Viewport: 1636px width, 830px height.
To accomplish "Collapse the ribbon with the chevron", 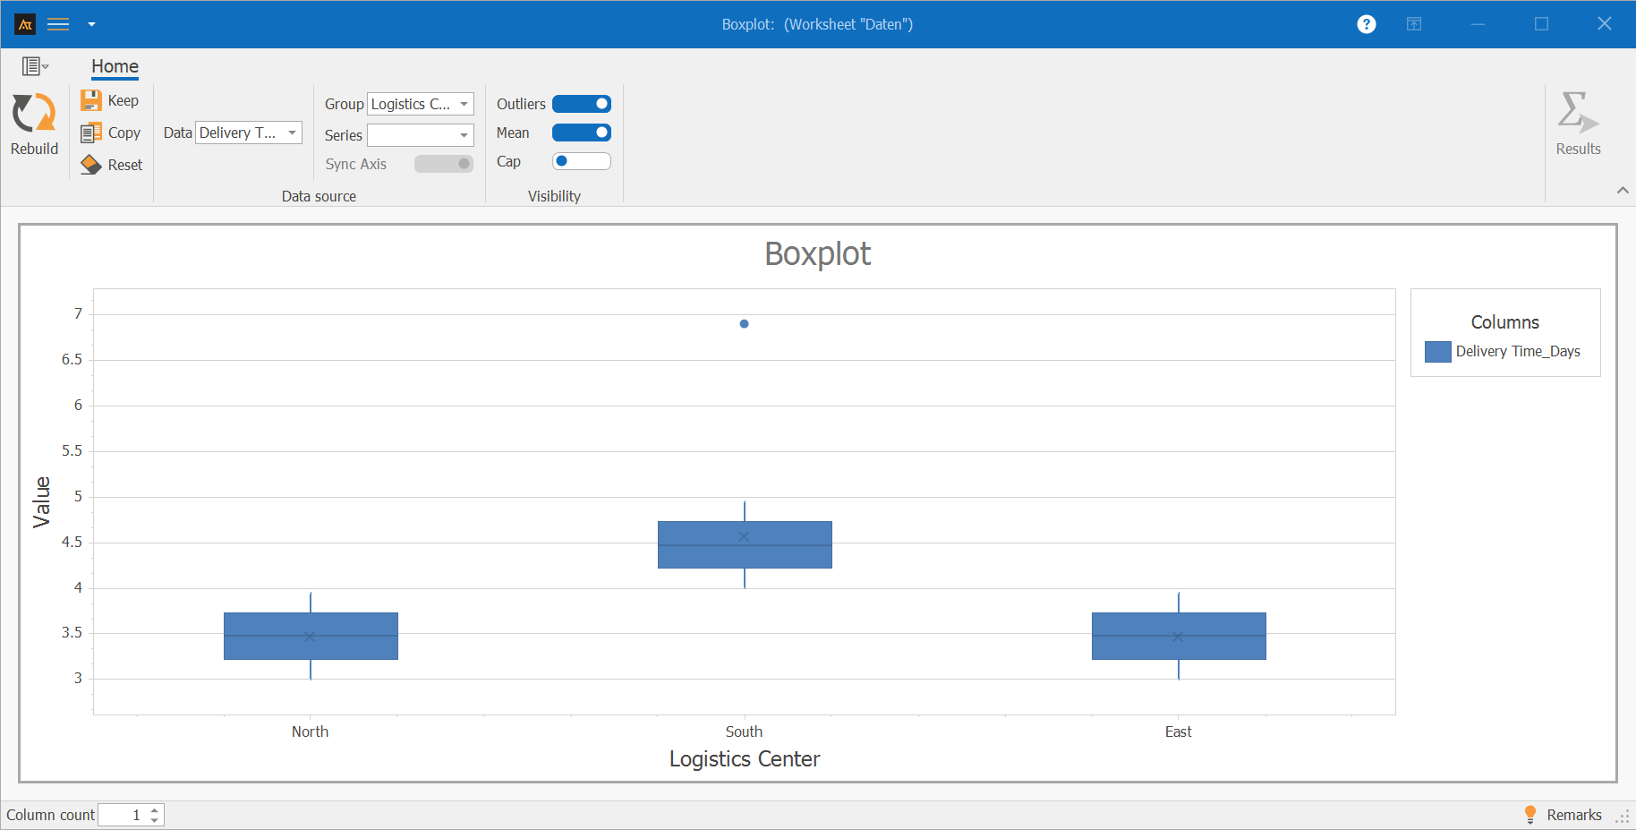I will pos(1623,190).
